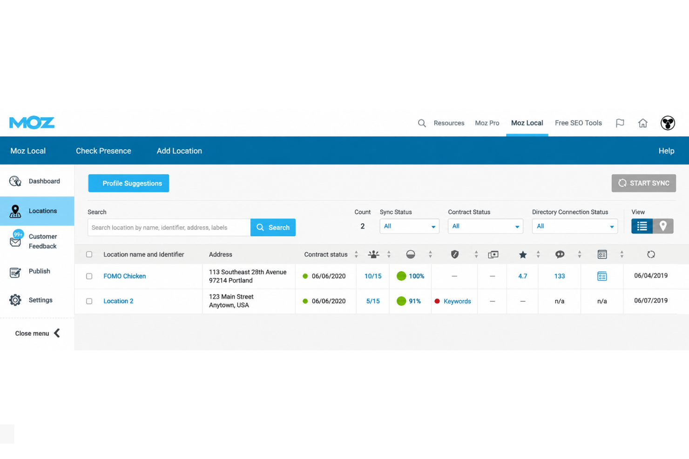Click the 99+ notification badge

(18, 234)
